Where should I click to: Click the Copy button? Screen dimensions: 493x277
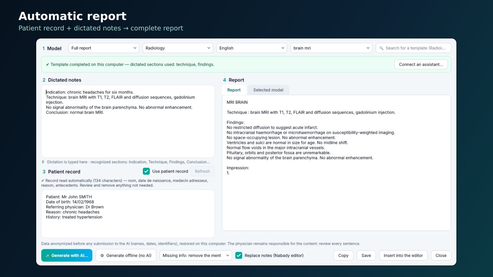pyautogui.click(x=343, y=255)
